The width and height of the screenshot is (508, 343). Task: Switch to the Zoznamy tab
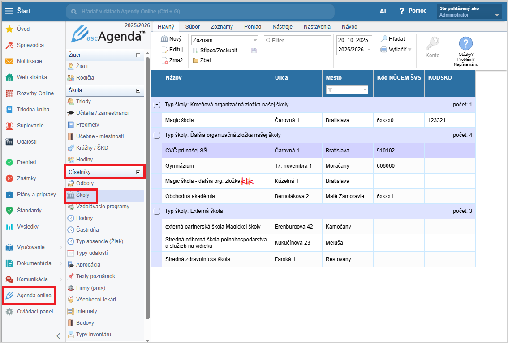[222, 27]
